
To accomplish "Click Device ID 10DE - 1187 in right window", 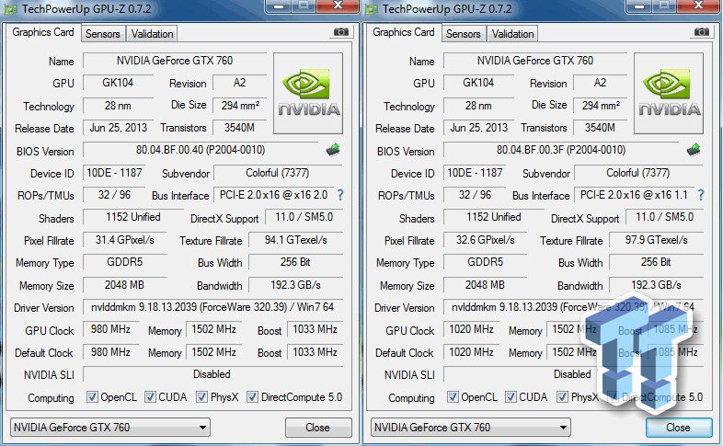I will pos(475,173).
